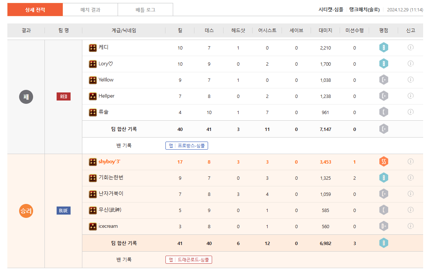Click the BLUE team label
Viewport: 429px width, 274px height.
64,211
